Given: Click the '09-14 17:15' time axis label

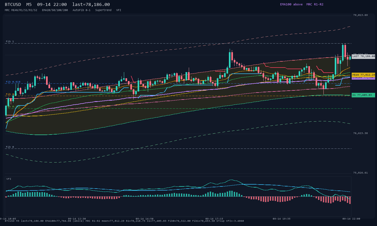Looking at the screenshot, I should 214,219.
